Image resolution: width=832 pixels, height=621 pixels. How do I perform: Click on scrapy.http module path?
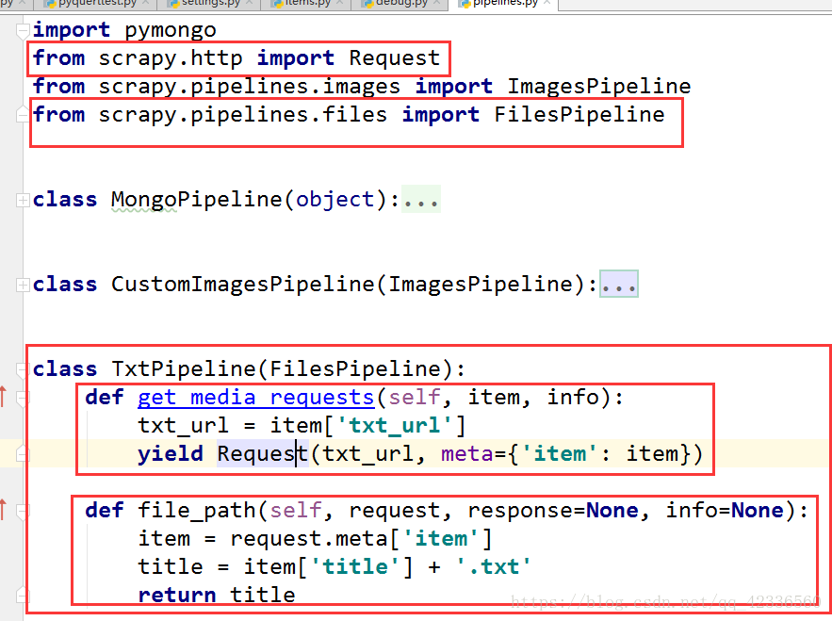171,58
